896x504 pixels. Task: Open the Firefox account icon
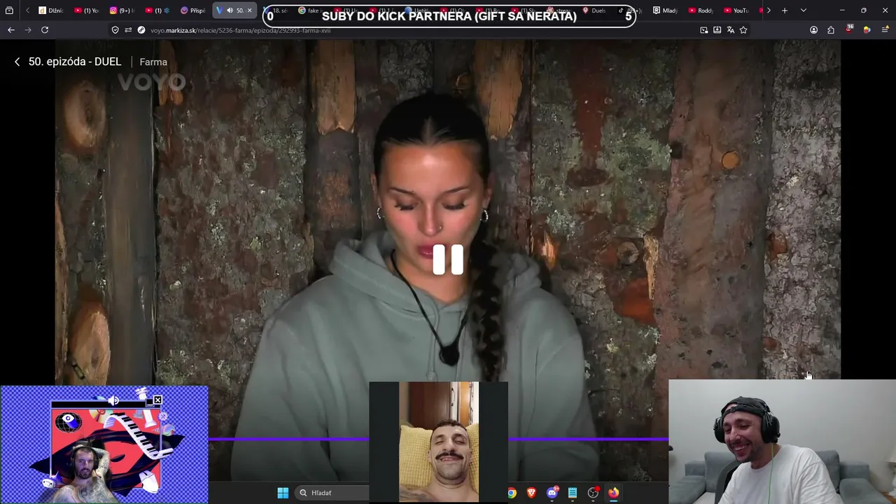tap(813, 30)
